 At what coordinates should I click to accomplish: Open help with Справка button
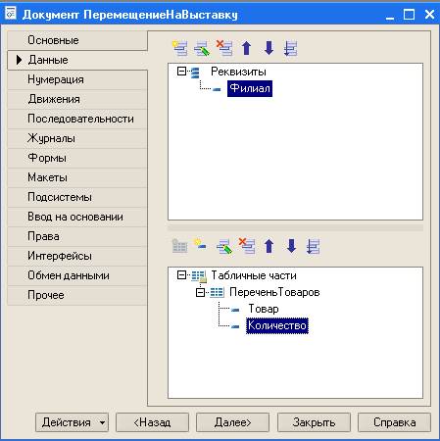click(x=395, y=422)
